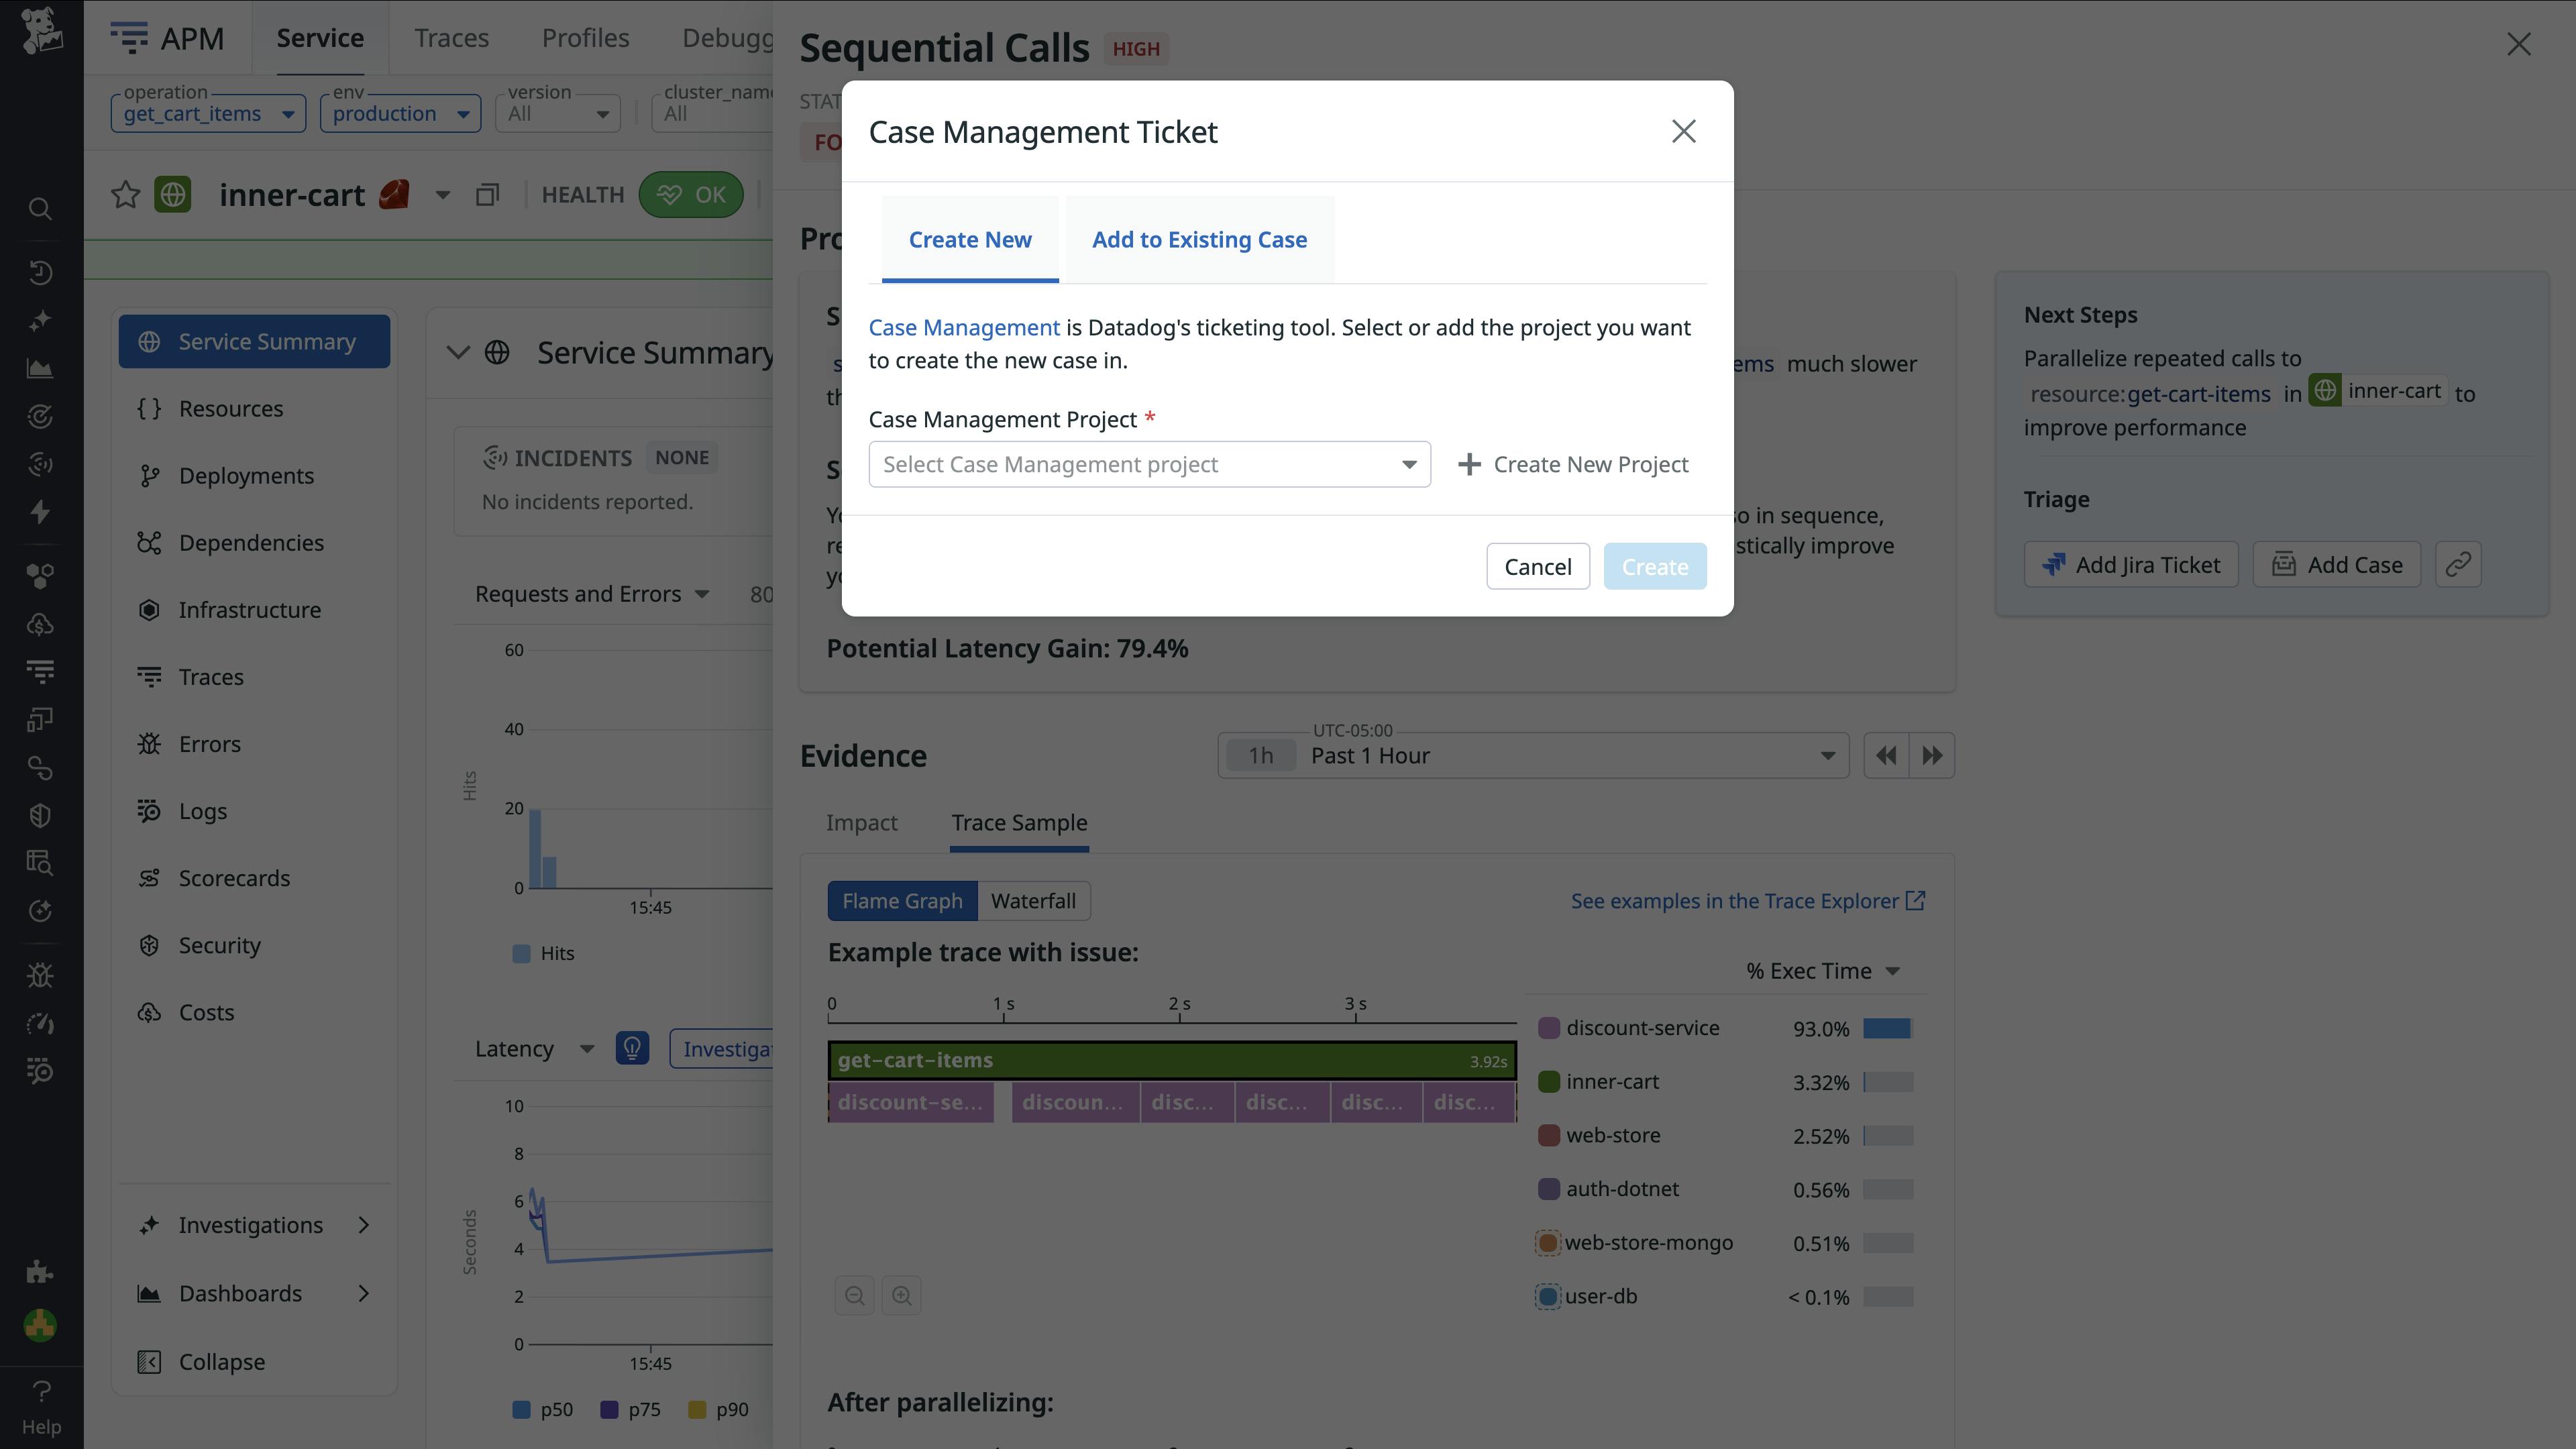Open the search magnifier in the left sidebar
The image size is (2576, 1449).
pyautogui.click(x=40, y=208)
